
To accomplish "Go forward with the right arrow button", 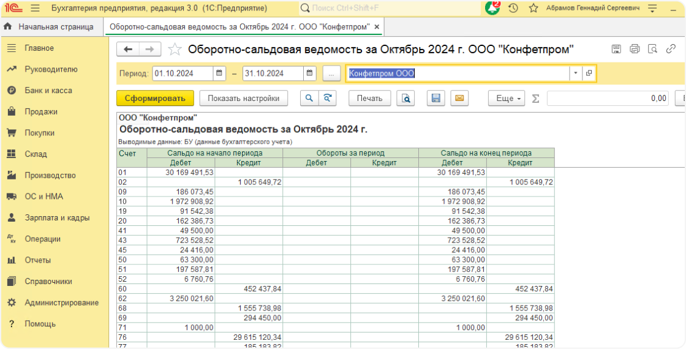I will (149, 50).
